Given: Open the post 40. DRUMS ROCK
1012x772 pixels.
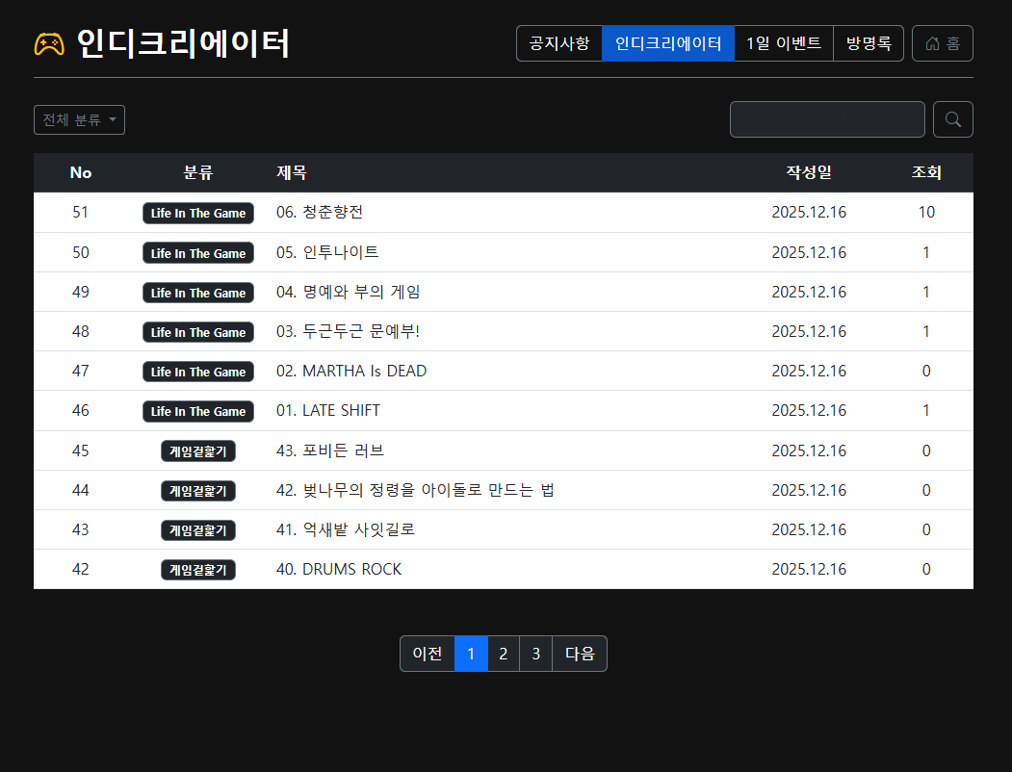Looking at the screenshot, I should (x=339, y=569).
